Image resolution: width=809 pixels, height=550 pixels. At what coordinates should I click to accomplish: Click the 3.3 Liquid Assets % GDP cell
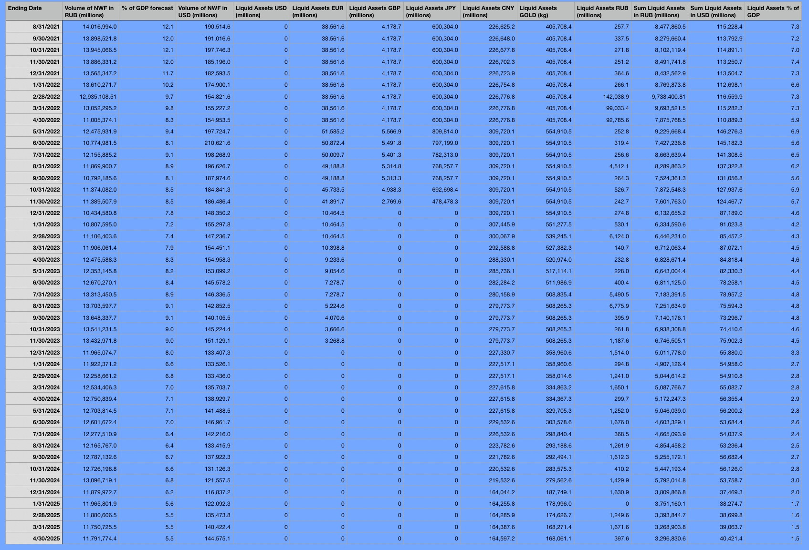773,353
